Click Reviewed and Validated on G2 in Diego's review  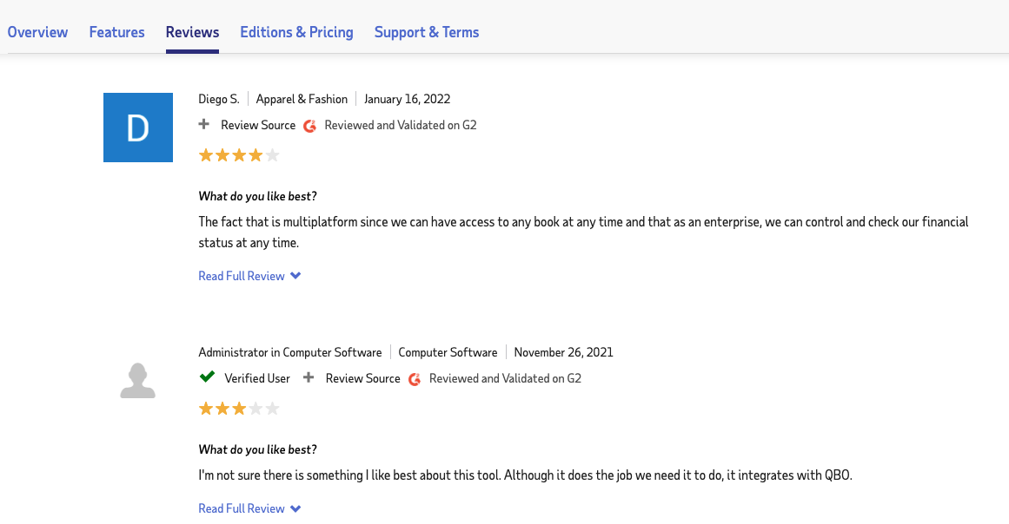click(x=400, y=125)
